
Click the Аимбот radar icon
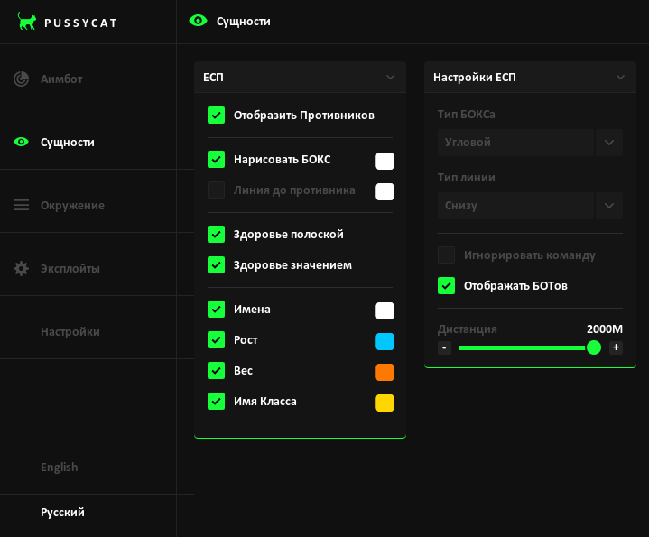click(22, 79)
